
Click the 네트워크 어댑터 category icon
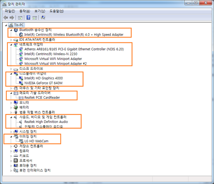tap(16, 44)
